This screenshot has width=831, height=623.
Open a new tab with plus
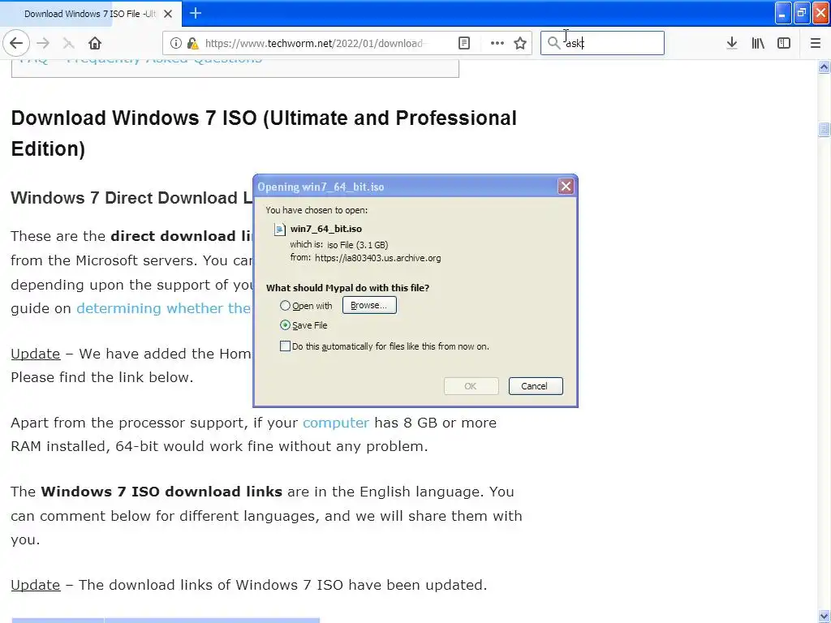pyautogui.click(x=196, y=13)
